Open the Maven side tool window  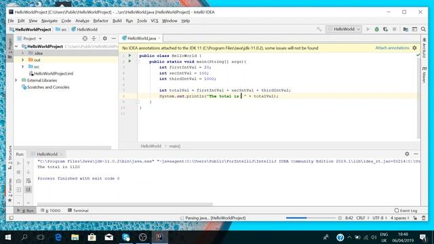(424, 75)
